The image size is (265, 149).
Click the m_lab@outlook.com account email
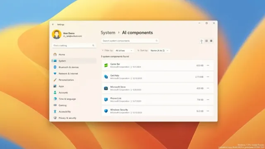tap(72, 36)
